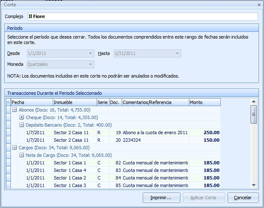Collapse the Abonos group
Screen dimensions: 264x208
click(x=14, y=110)
